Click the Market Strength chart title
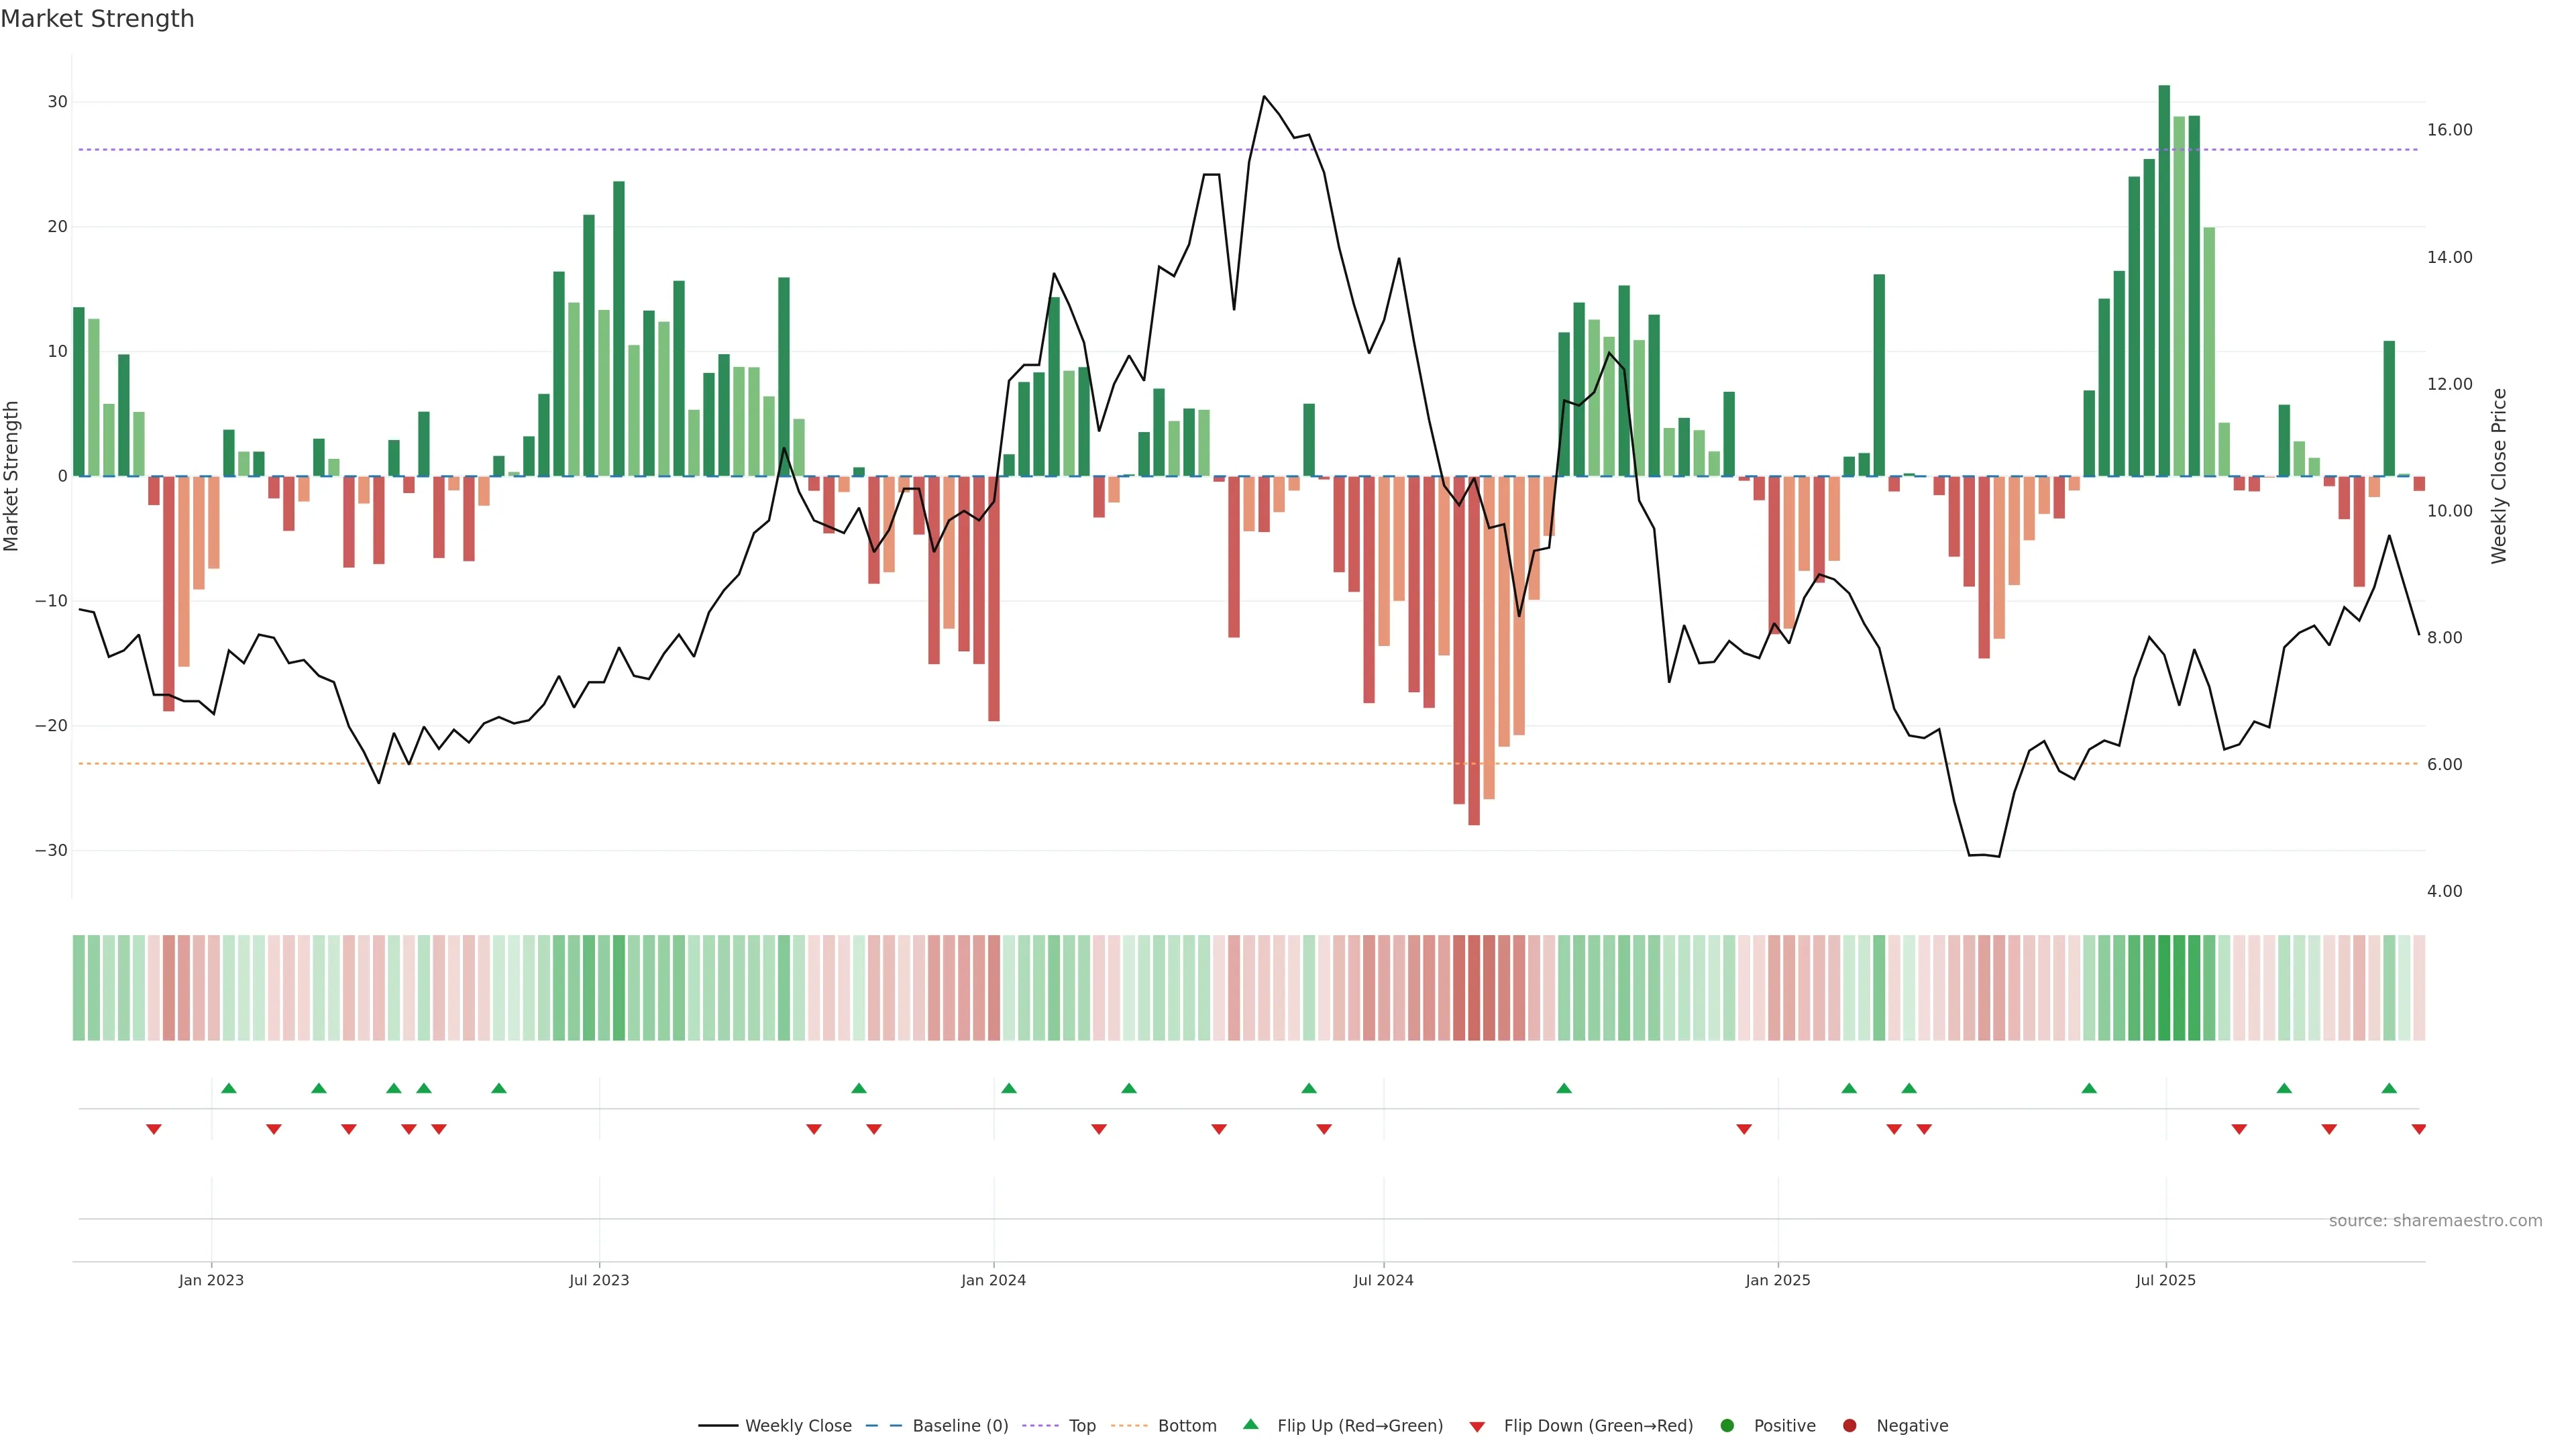 (x=97, y=18)
